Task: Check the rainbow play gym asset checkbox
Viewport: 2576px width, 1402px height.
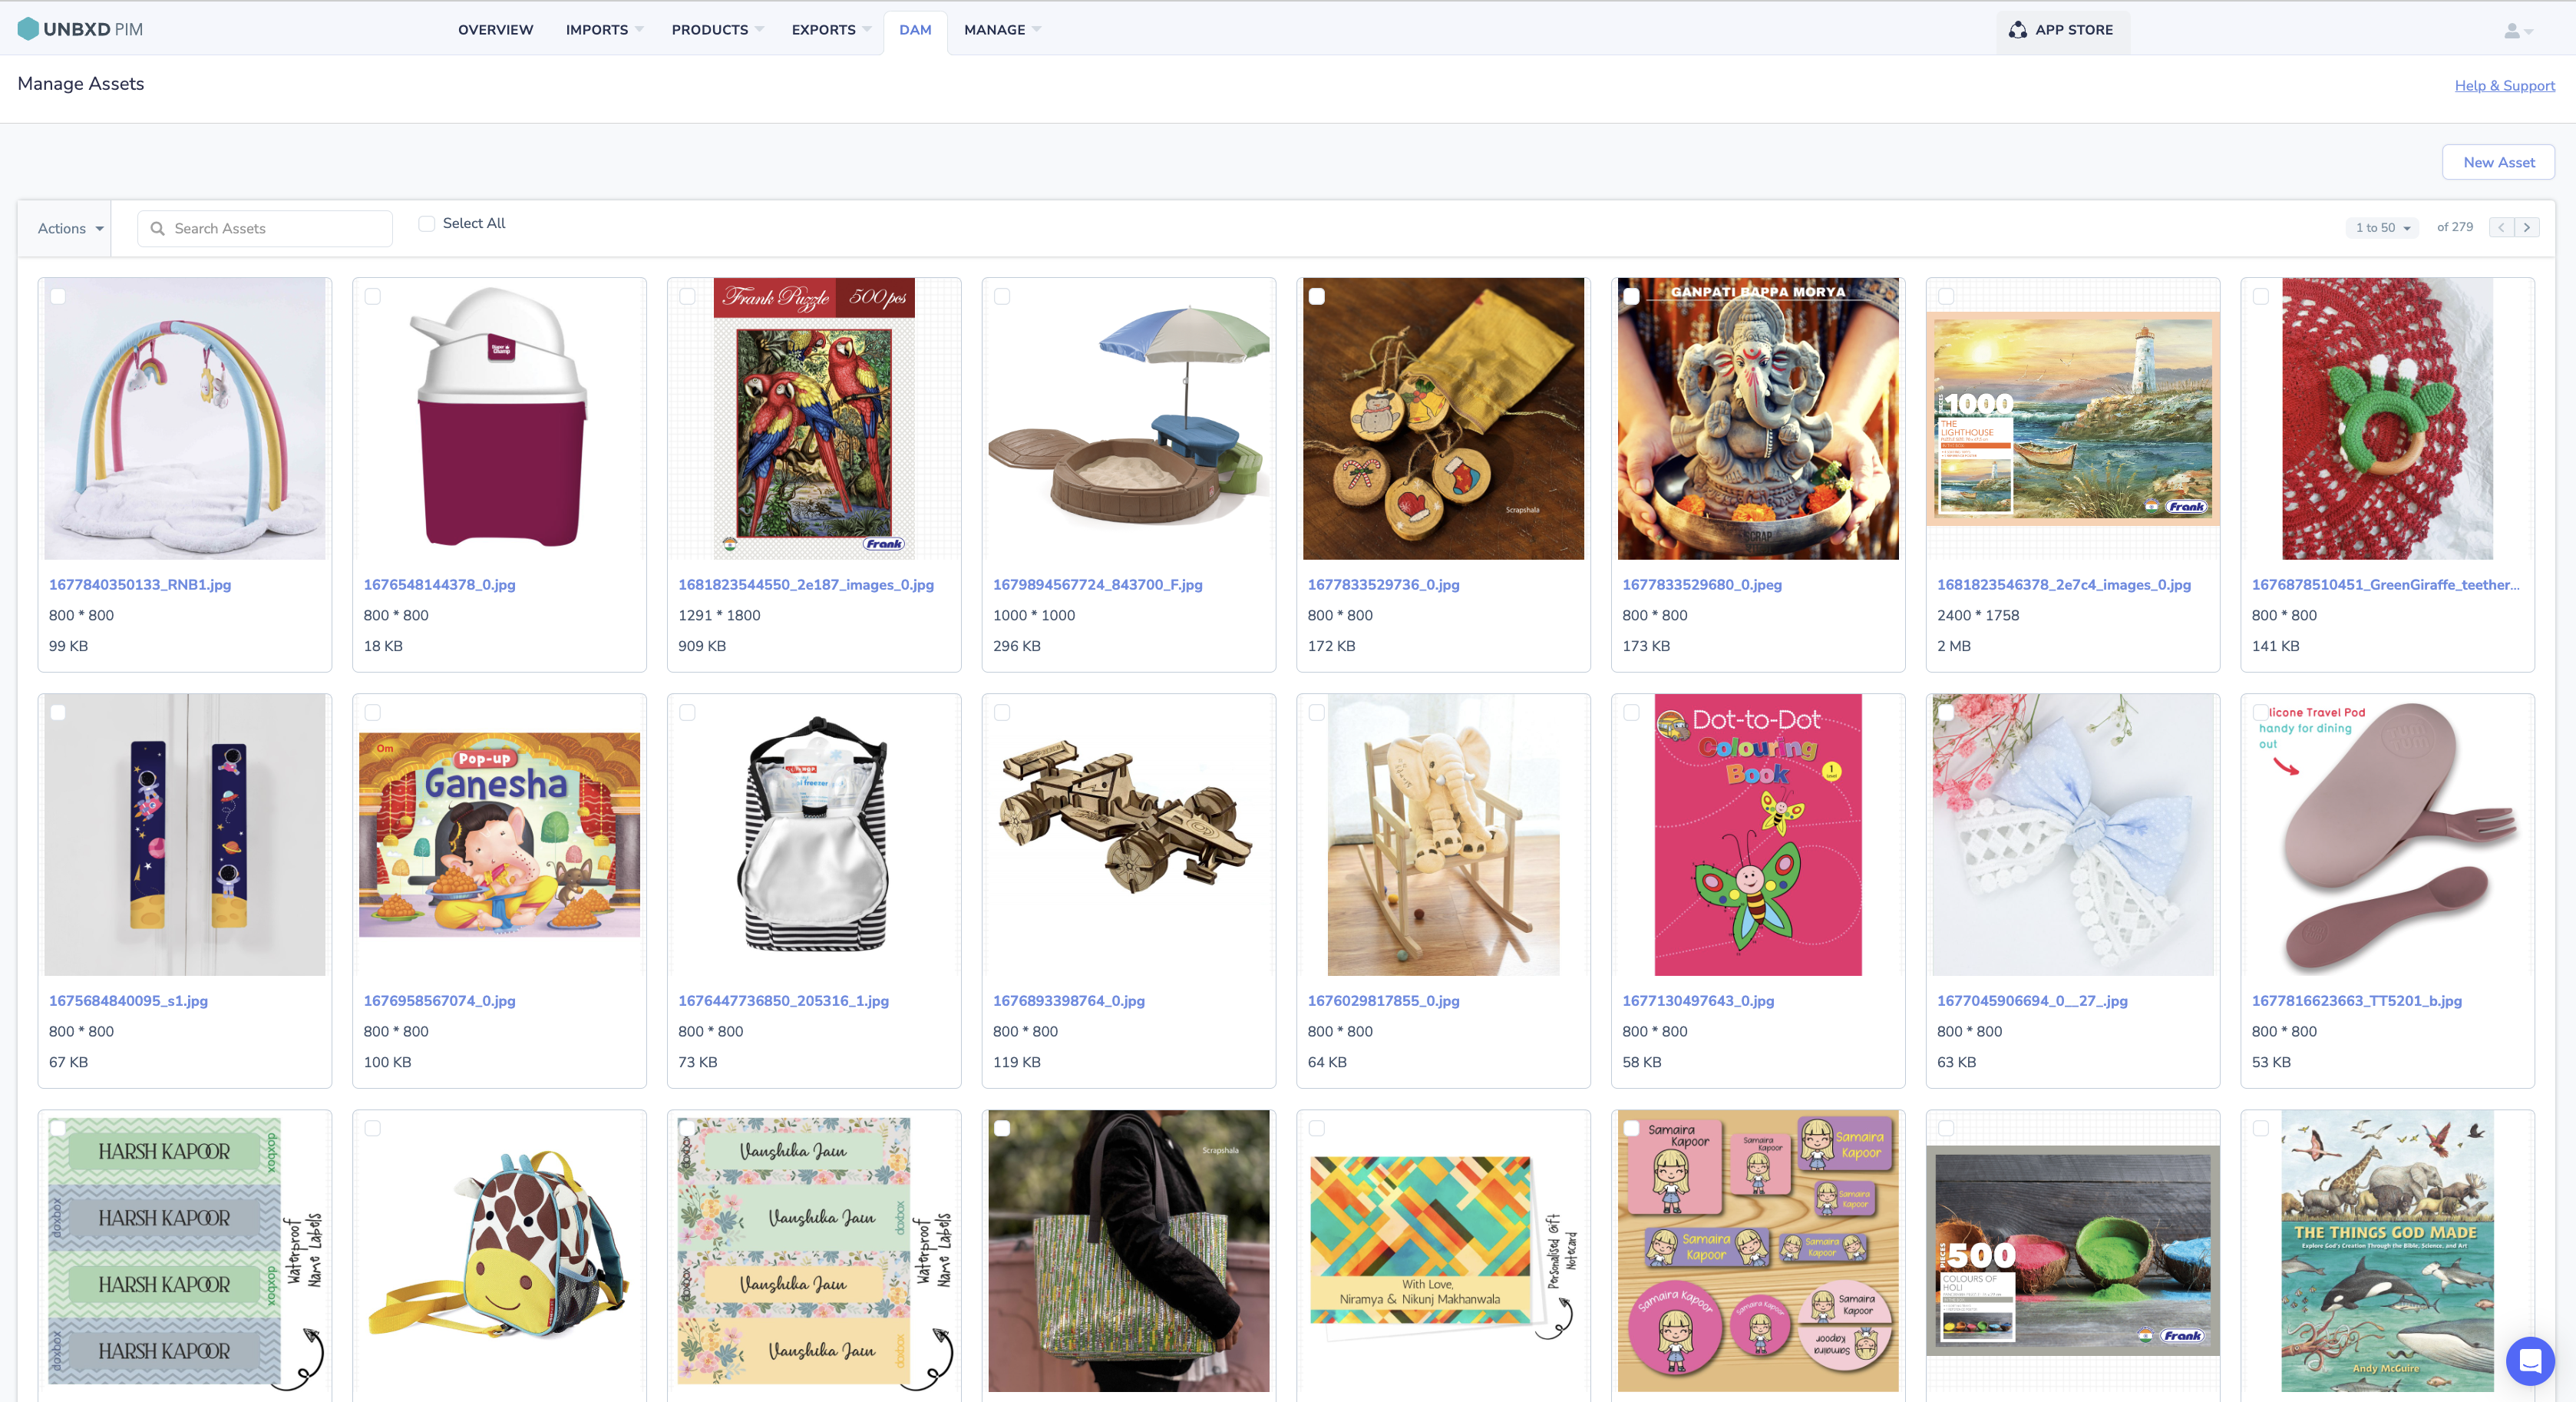Action: pyautogui.click(x=58, y=296)
